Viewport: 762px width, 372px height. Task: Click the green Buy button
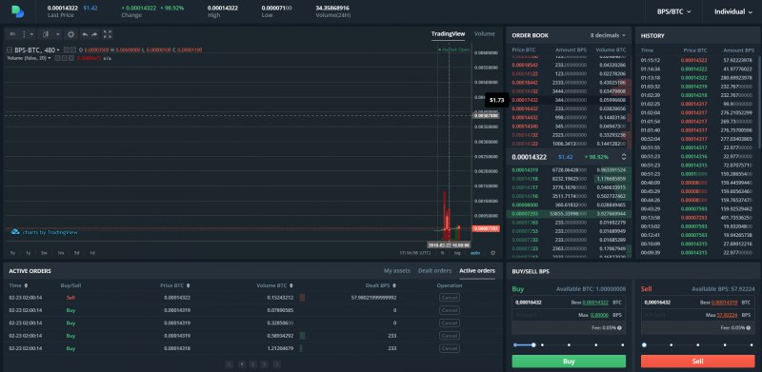pos(569,362)
